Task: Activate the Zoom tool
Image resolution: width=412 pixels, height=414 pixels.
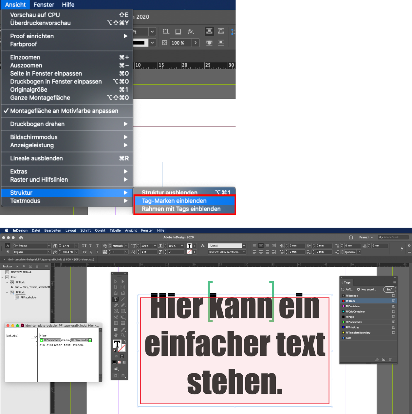Action: (122, 335)
